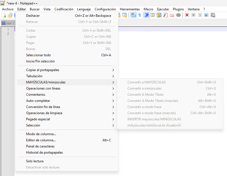Click the Save recorded macro icon

click(x=213, y=15)
